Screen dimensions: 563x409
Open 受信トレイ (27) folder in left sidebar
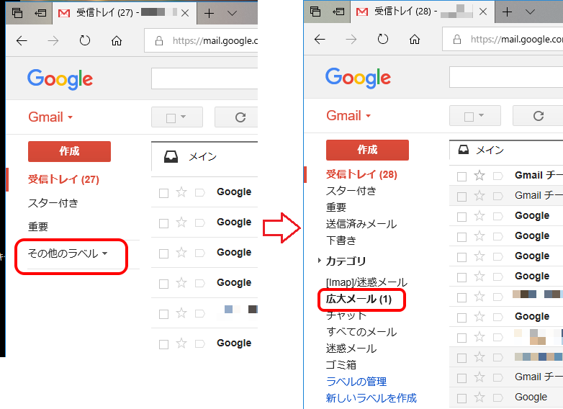click(x=63, y=179)
